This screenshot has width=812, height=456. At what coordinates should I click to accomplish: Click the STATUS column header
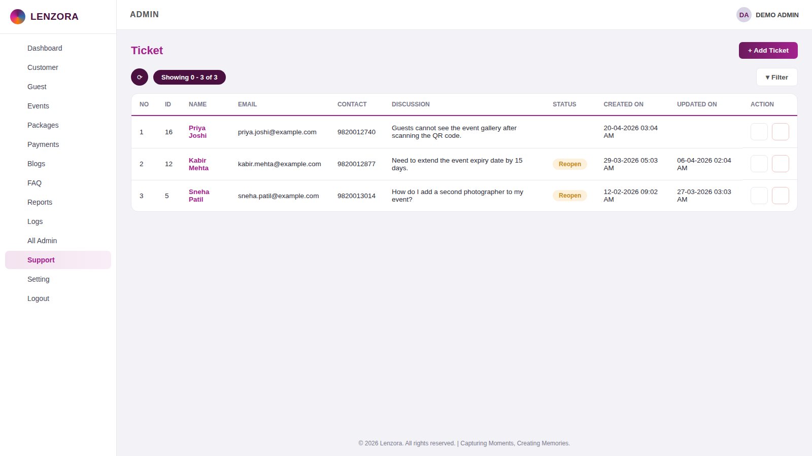coord(564,104)
